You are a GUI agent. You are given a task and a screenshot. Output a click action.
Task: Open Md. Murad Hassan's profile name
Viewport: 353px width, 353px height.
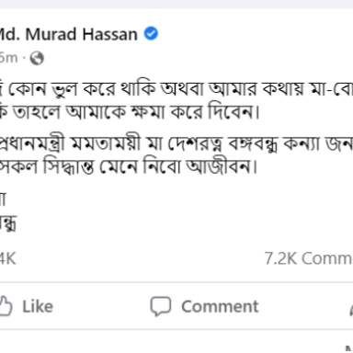(x=68, y=34)
